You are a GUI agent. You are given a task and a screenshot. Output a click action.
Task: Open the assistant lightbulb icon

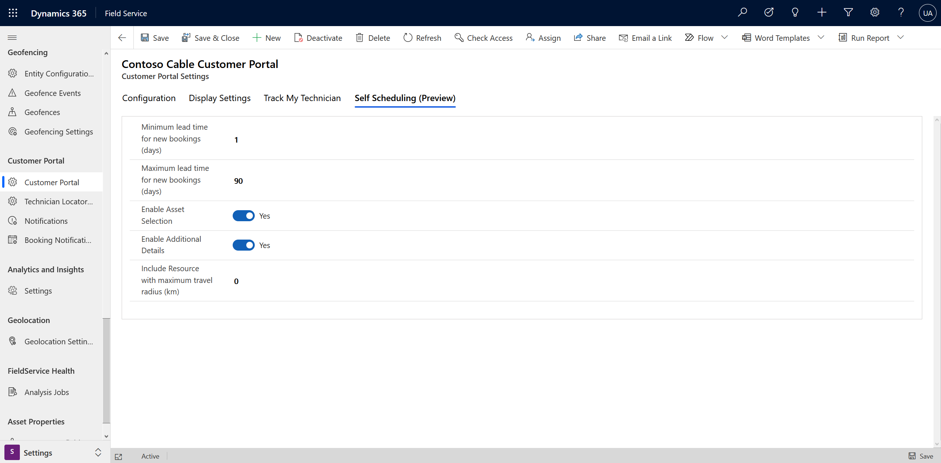(795, 12)
